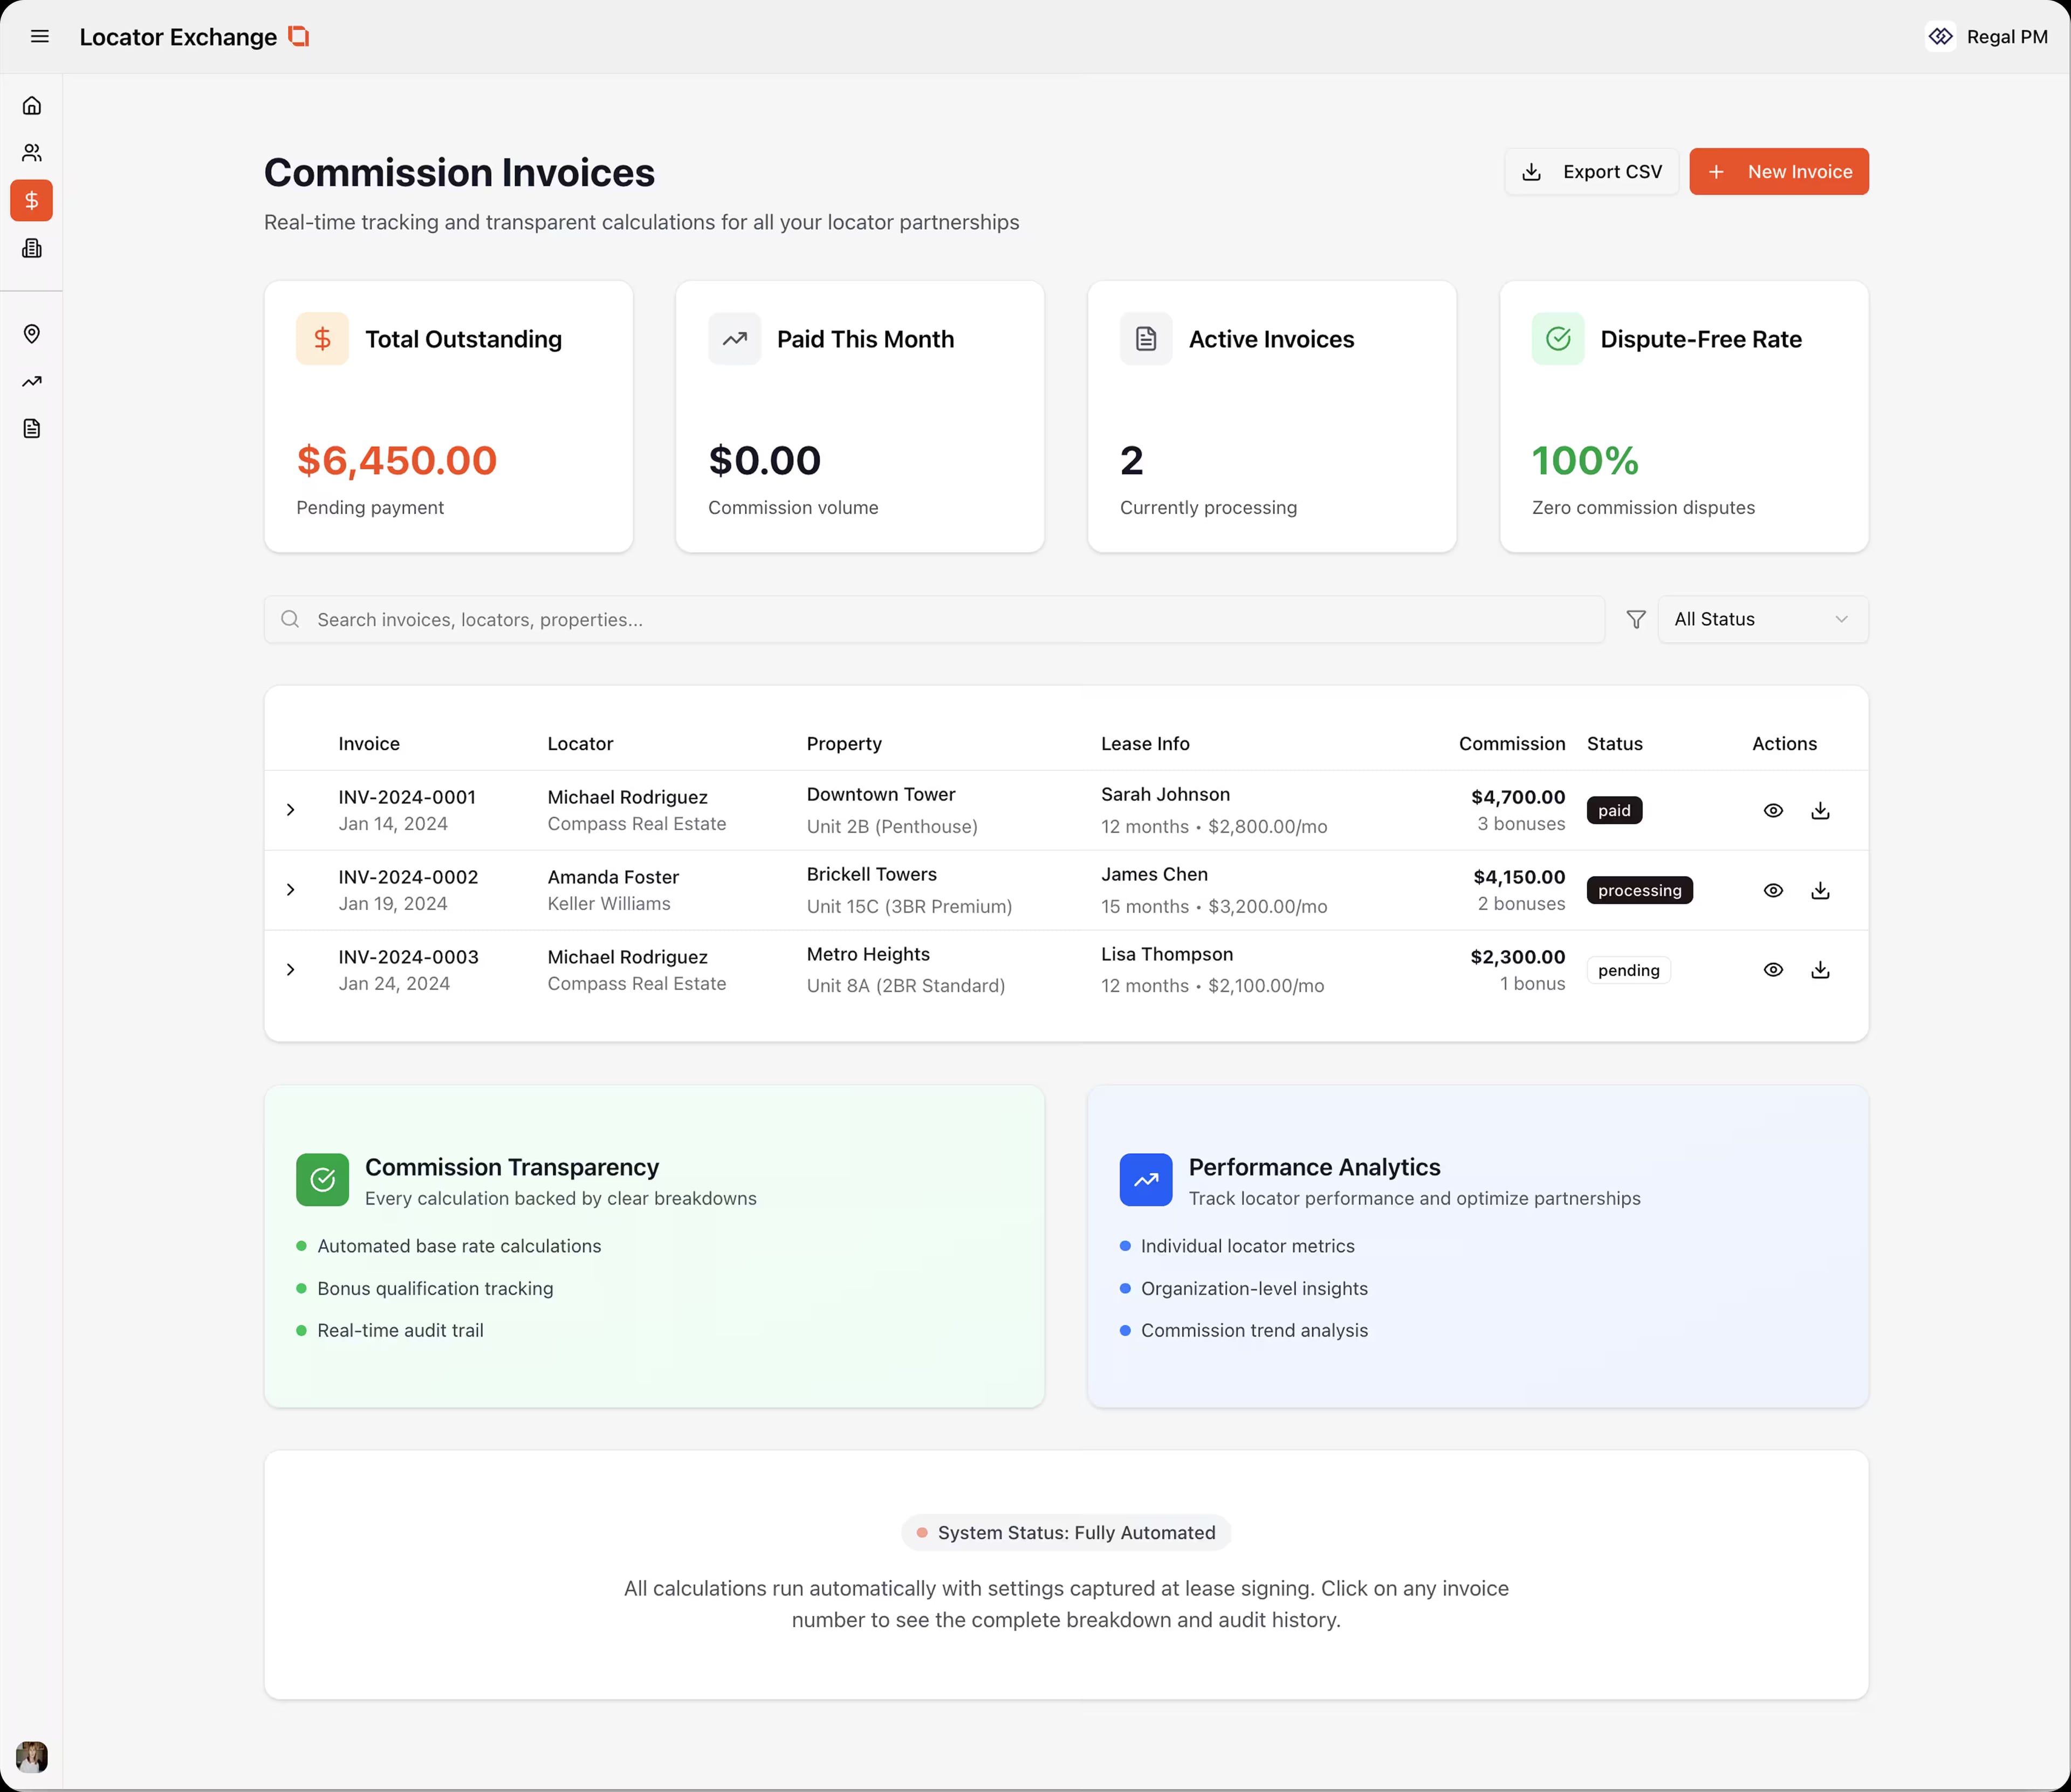Screen dimensions: 2071x1792
Task: Download invoice INV-2024-0001
Action: (x=1820, y=811)
